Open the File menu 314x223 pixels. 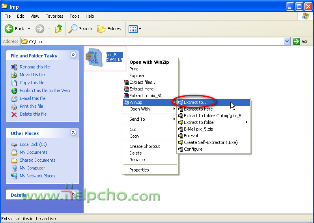[7, 16]
